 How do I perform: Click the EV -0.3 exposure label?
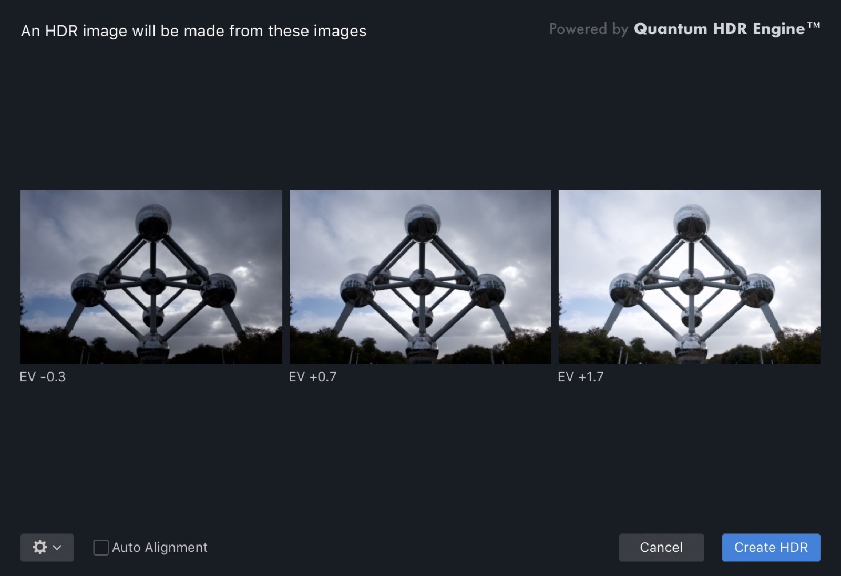(x=43, y=377)
